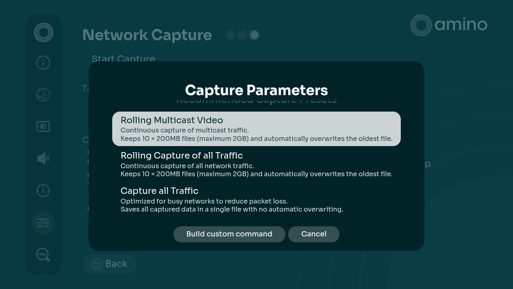Viewport: 513px width, 289px height.
Task: Click the amino logo at top right
Action: pyautogui.click(x=448, y=25)
